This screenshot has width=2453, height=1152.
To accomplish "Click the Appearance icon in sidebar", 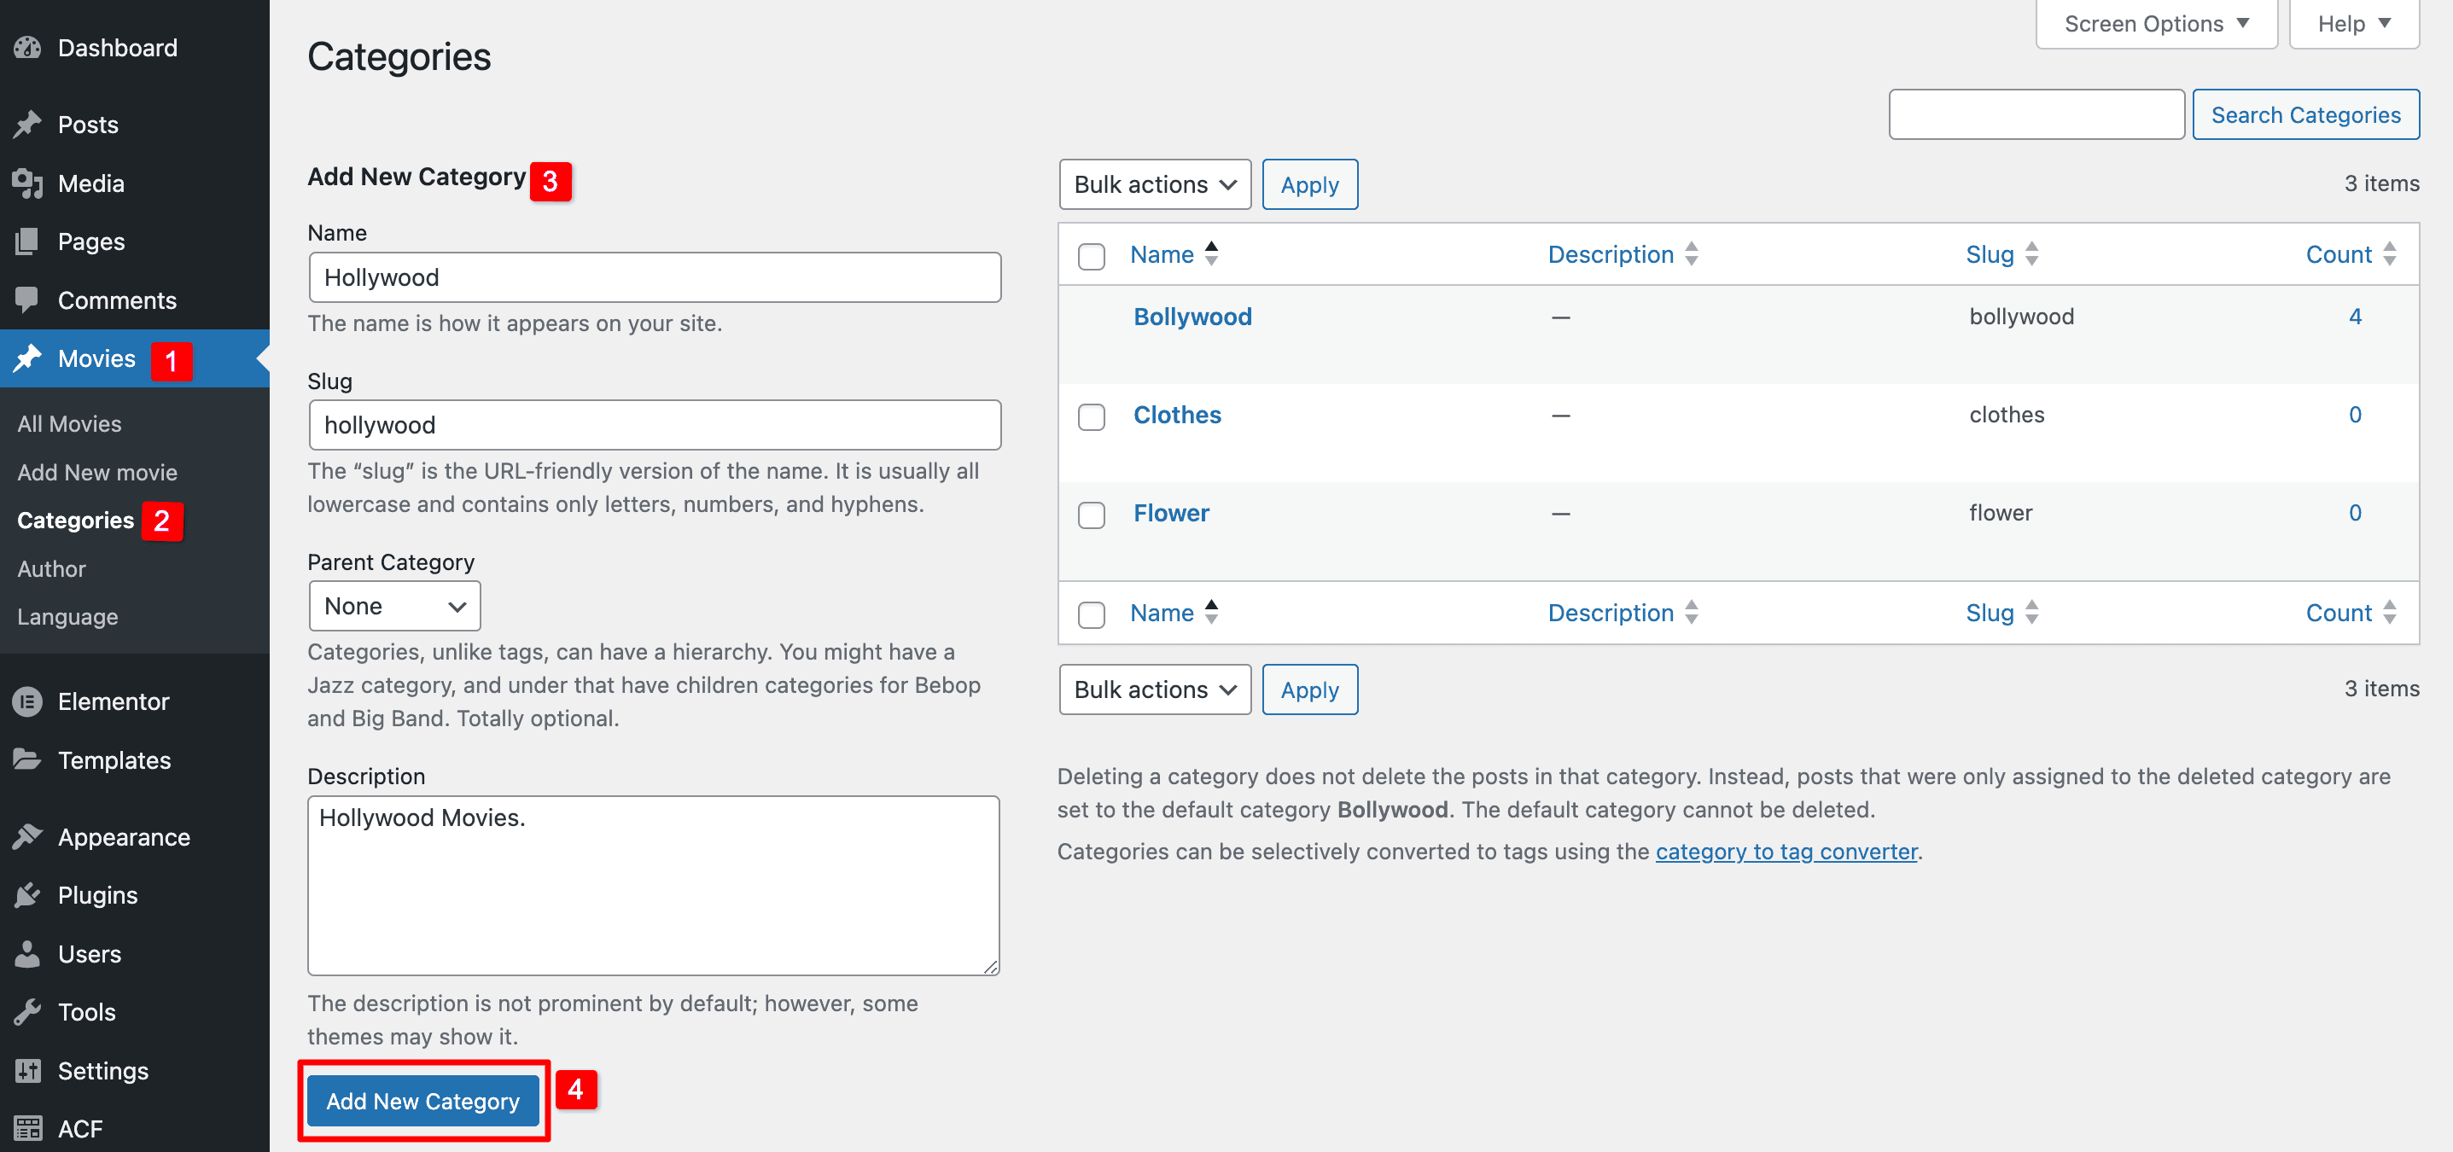I will click(x=30, y=836).
